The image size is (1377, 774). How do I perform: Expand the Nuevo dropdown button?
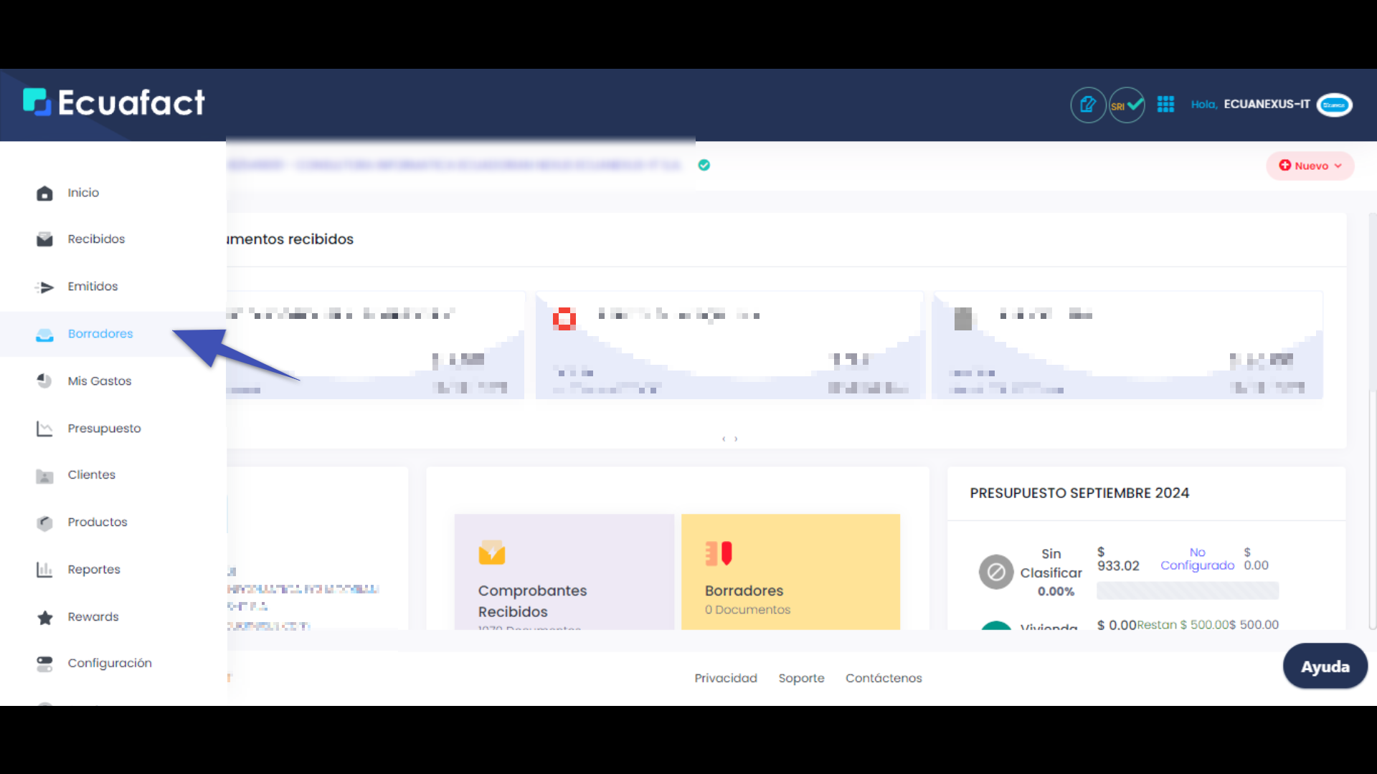tap(1310, 166)
